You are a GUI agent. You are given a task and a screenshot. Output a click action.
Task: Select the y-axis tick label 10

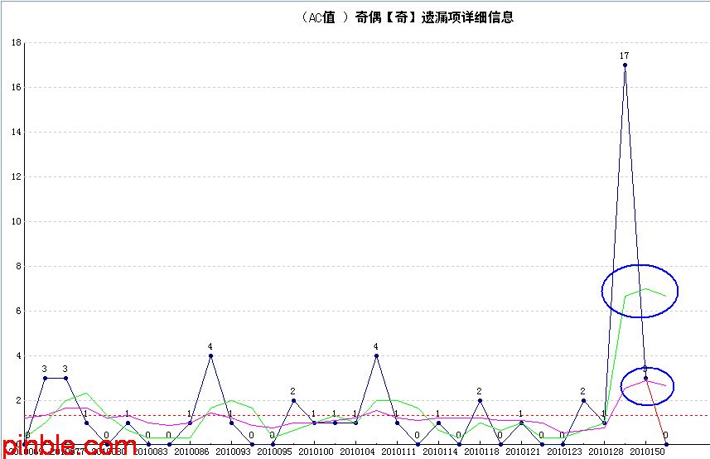click(16, 221)
